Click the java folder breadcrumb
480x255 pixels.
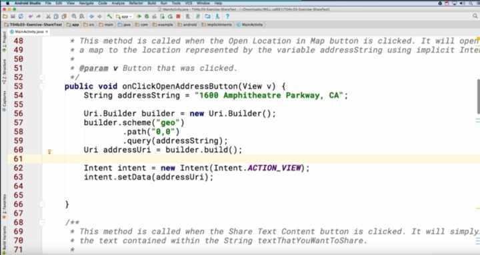(x=124, y=25)
